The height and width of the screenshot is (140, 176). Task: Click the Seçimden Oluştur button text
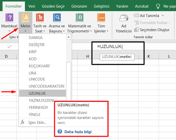[x=155, y=30]
